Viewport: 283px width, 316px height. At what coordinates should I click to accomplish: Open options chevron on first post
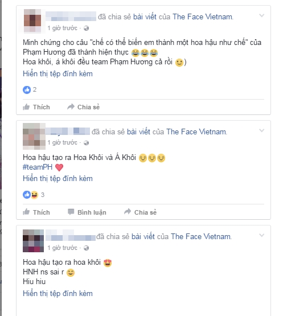(x=261, y=15)
